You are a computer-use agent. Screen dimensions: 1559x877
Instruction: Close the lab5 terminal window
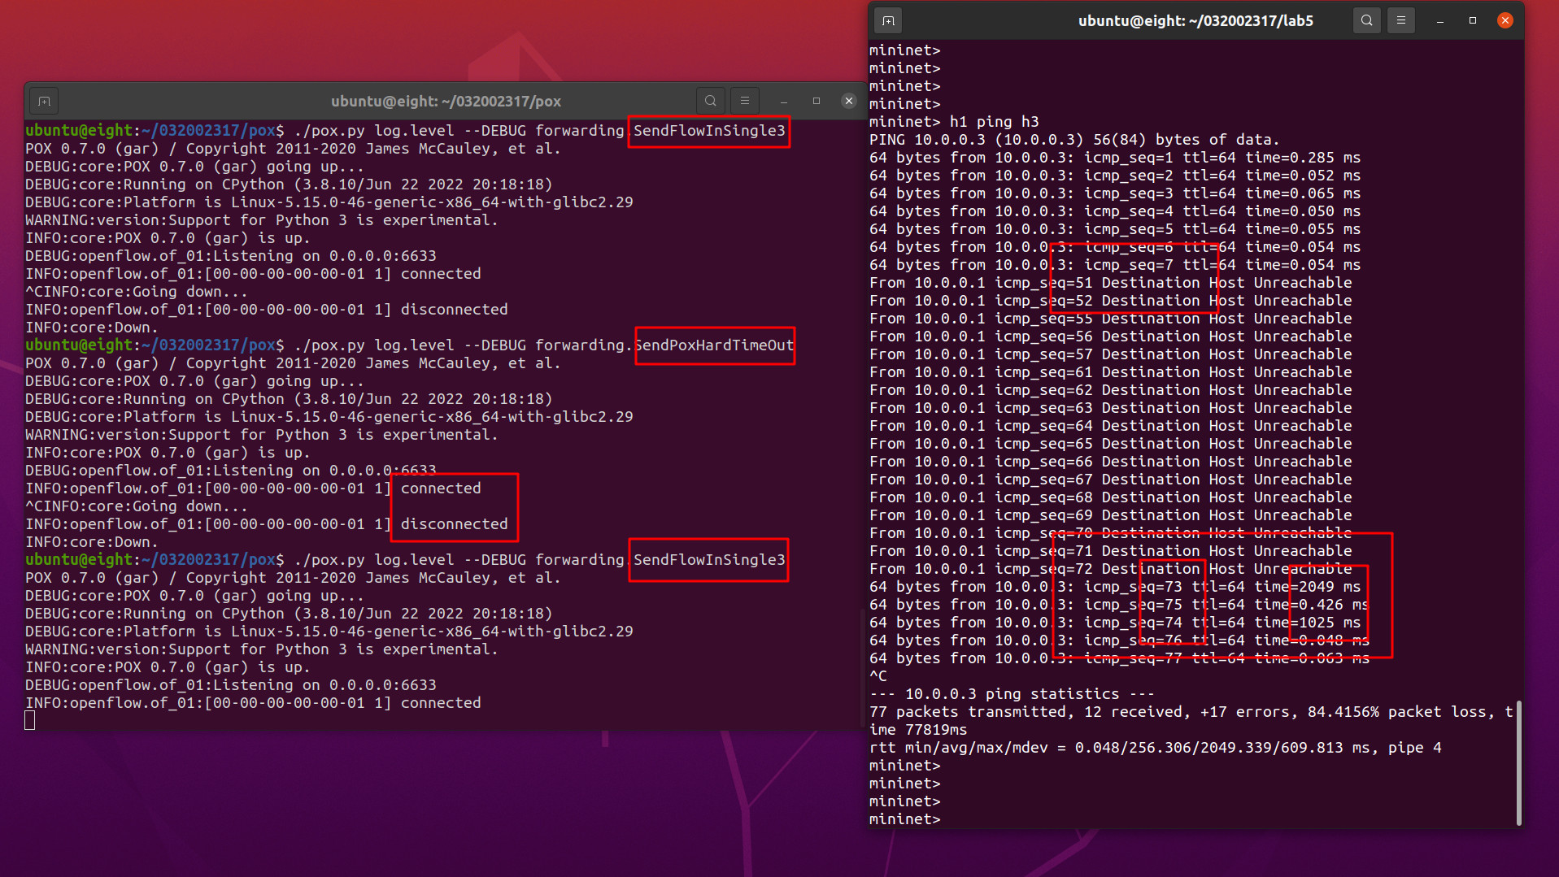pos(1505,20)
